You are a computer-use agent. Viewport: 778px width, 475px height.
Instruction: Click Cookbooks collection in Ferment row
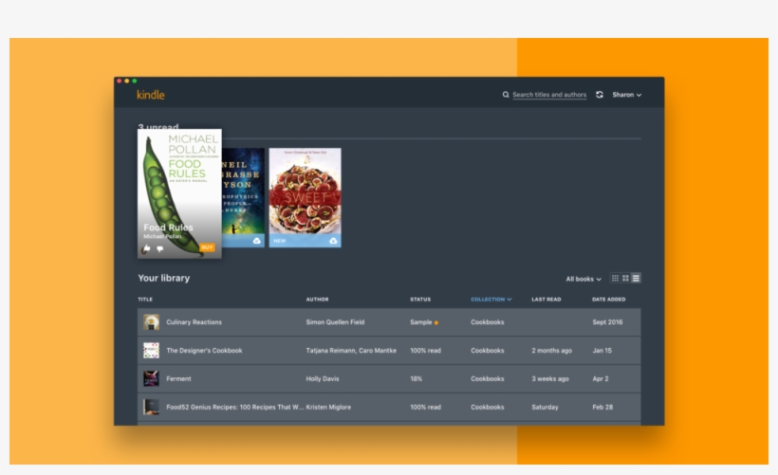coord(488,378)
